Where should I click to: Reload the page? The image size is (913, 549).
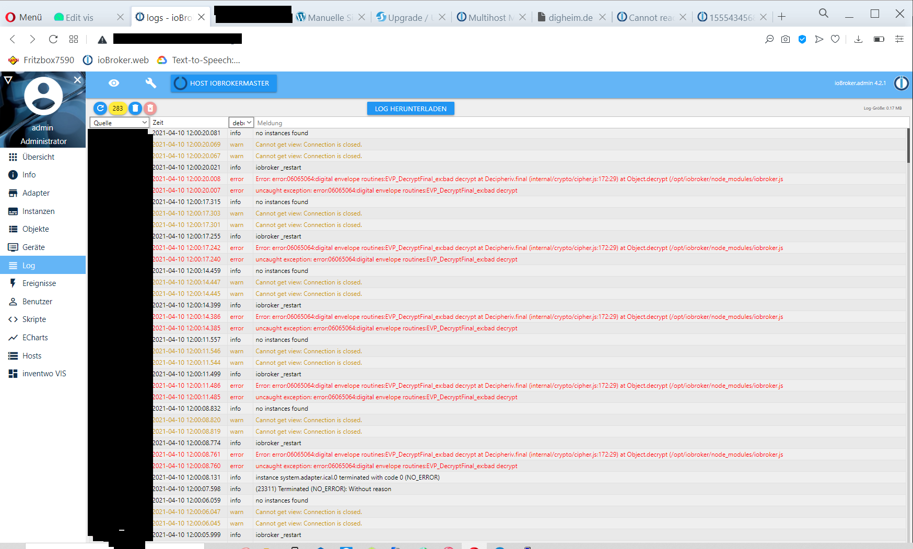(x=53, y=39)
